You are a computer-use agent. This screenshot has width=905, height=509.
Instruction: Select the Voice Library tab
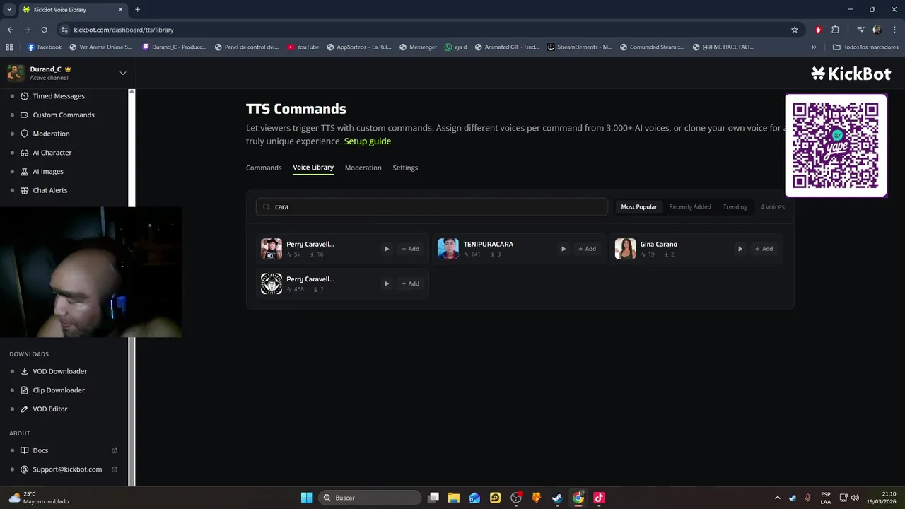(x=313, y=168)
